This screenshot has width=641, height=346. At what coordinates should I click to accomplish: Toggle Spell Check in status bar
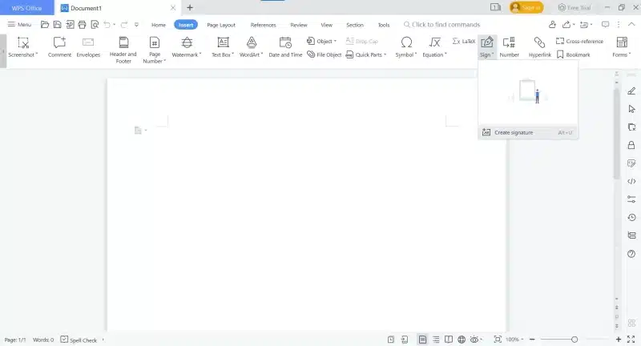coord(79,340)
